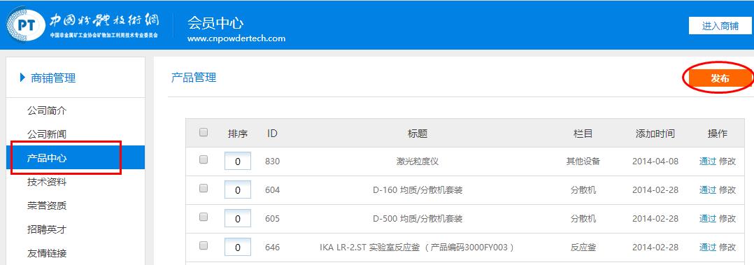Open 友情链接 in sidebar
754x265 pixels.
click(x=47, y=253)
